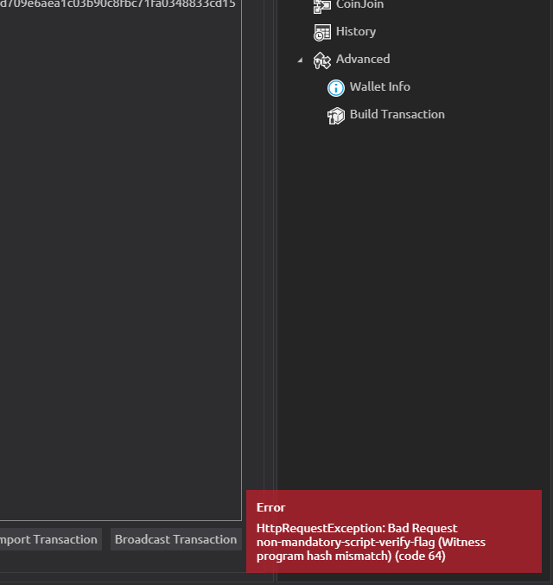The image size is (553, 585).
Task: Open the History item
Action: [356, 32]
